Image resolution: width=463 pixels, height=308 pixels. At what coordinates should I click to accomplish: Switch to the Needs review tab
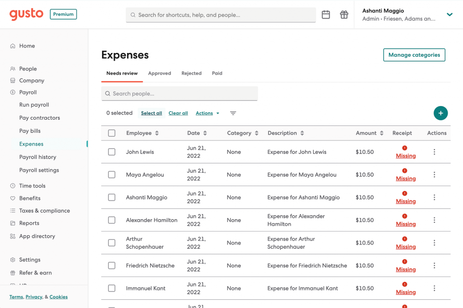click(x=122, y=73)
